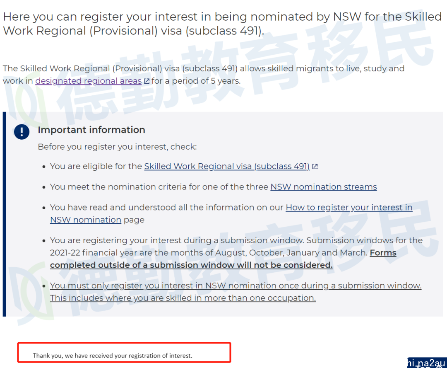The height and width of the screenshot is (368, 447).
Task: Click the main page heading about subclass 491
Action: (x=222, y=24)
